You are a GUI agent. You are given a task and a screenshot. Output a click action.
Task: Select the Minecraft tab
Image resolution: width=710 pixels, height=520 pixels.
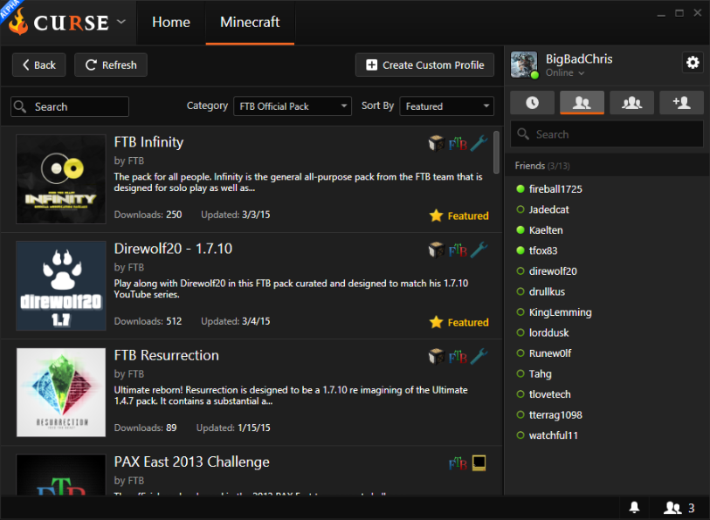(250, 22)
